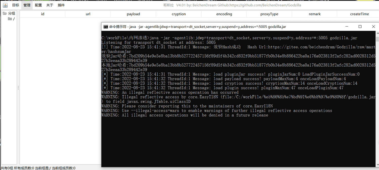The image size is (379, 170).
Task: Click the command prompt scrollbar thumb
Action: coord(377,39)
